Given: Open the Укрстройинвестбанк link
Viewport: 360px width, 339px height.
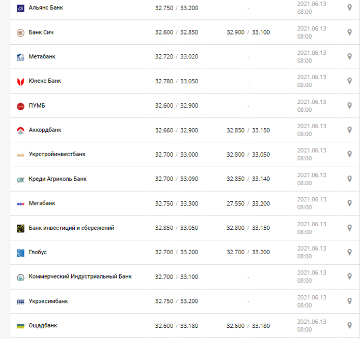Looking at the screenshot, I should tap(57, 155).
